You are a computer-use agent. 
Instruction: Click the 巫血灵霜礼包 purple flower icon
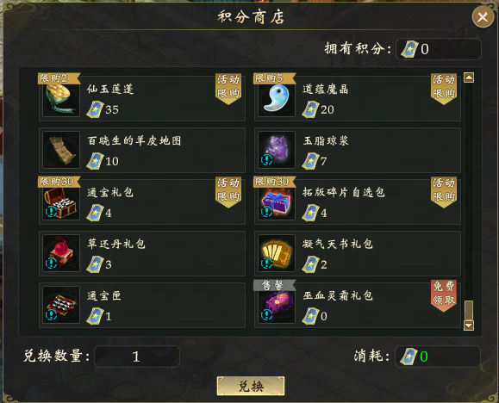pos(277,305)
